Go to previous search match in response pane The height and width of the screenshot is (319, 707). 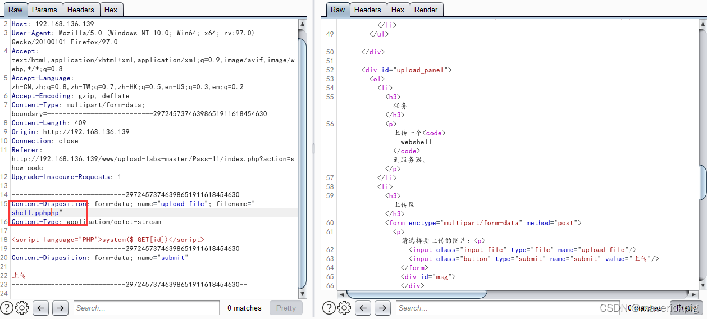(x=363, y=308)
